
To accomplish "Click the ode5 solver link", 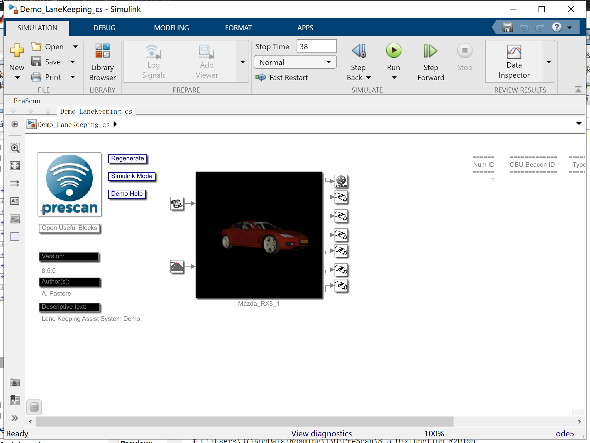I will click(565, 434).
